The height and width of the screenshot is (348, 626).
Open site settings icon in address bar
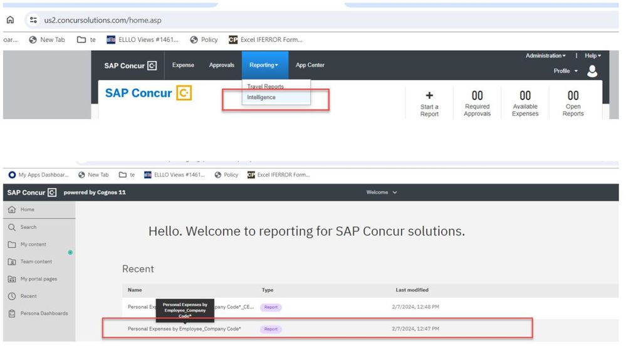pyautogui.click(x=34, y=20)
